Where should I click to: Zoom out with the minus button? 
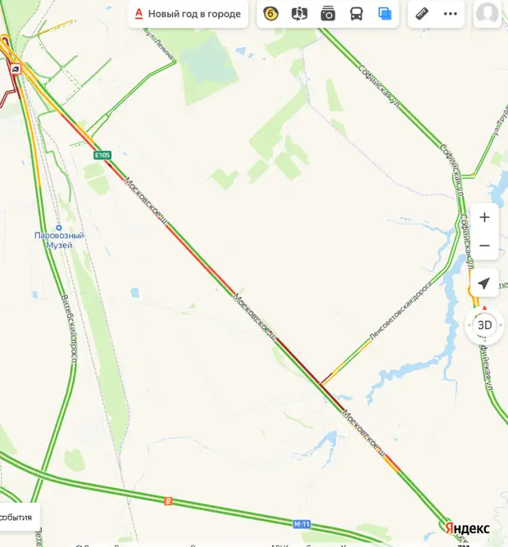(x=484, y=246)
